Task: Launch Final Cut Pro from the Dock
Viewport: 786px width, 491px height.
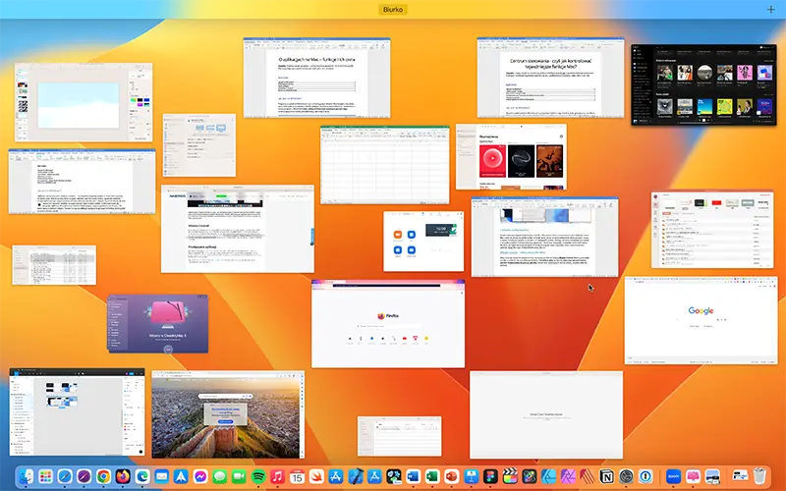Action: tap(509, 476)
